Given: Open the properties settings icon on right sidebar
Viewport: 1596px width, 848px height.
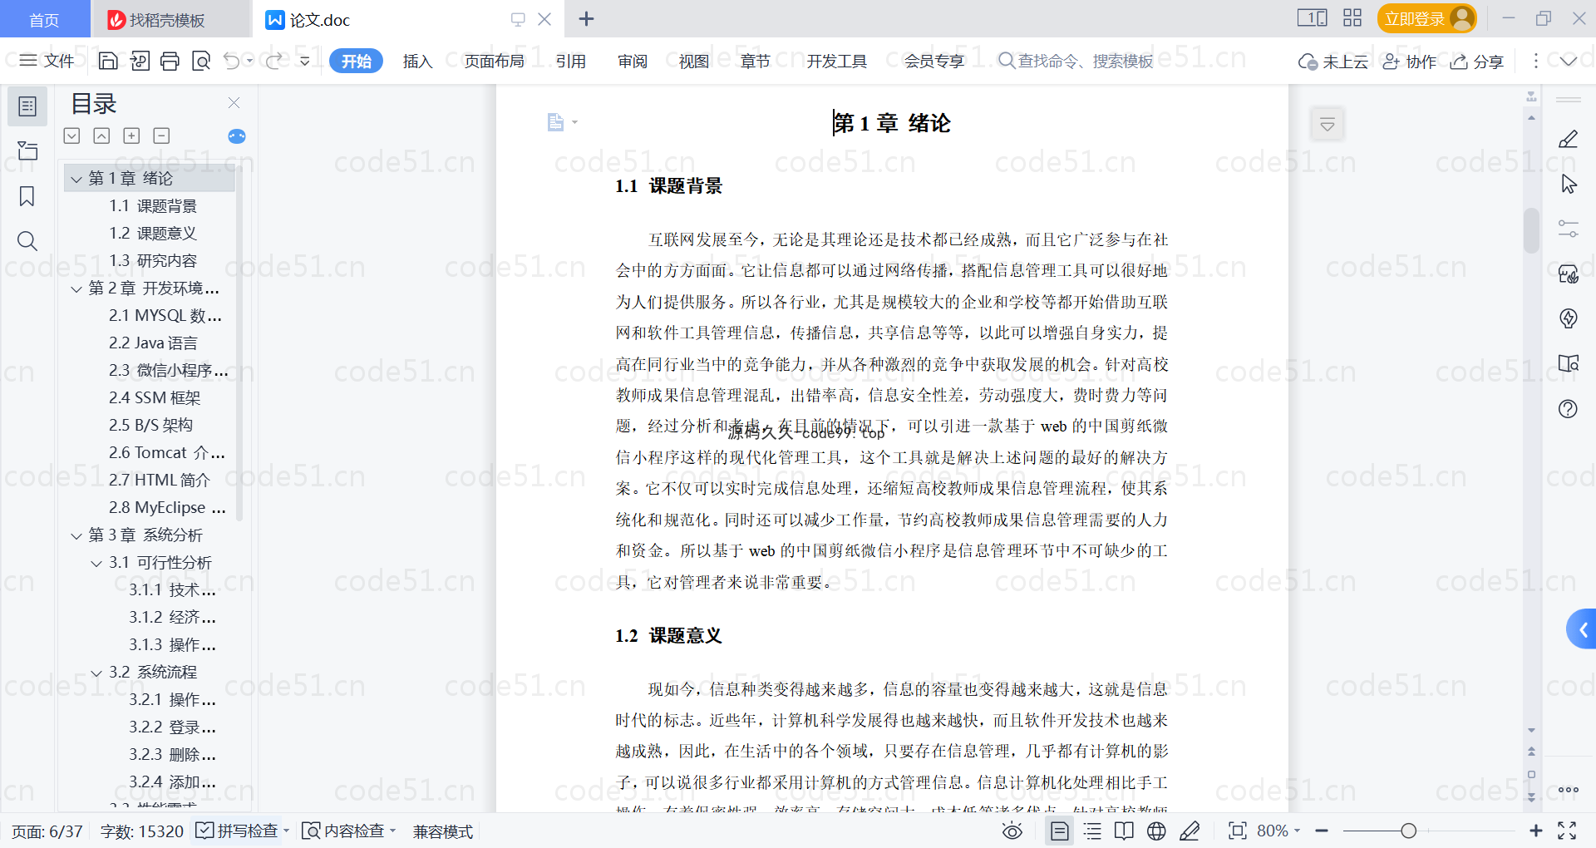Looking at the screenshot, I should click(x=1569, y=229).
